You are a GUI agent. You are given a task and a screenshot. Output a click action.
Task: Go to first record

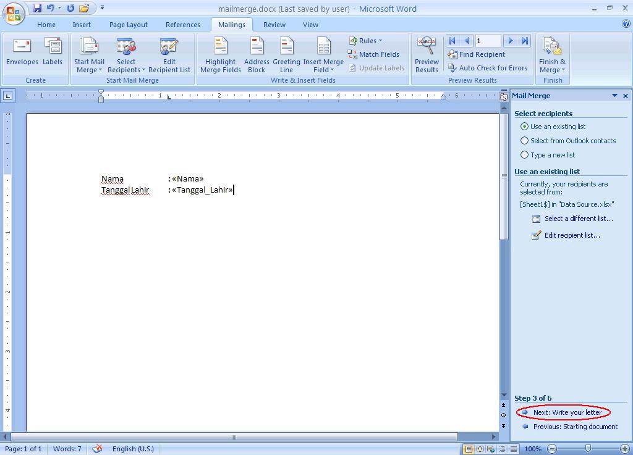[452, 41]
